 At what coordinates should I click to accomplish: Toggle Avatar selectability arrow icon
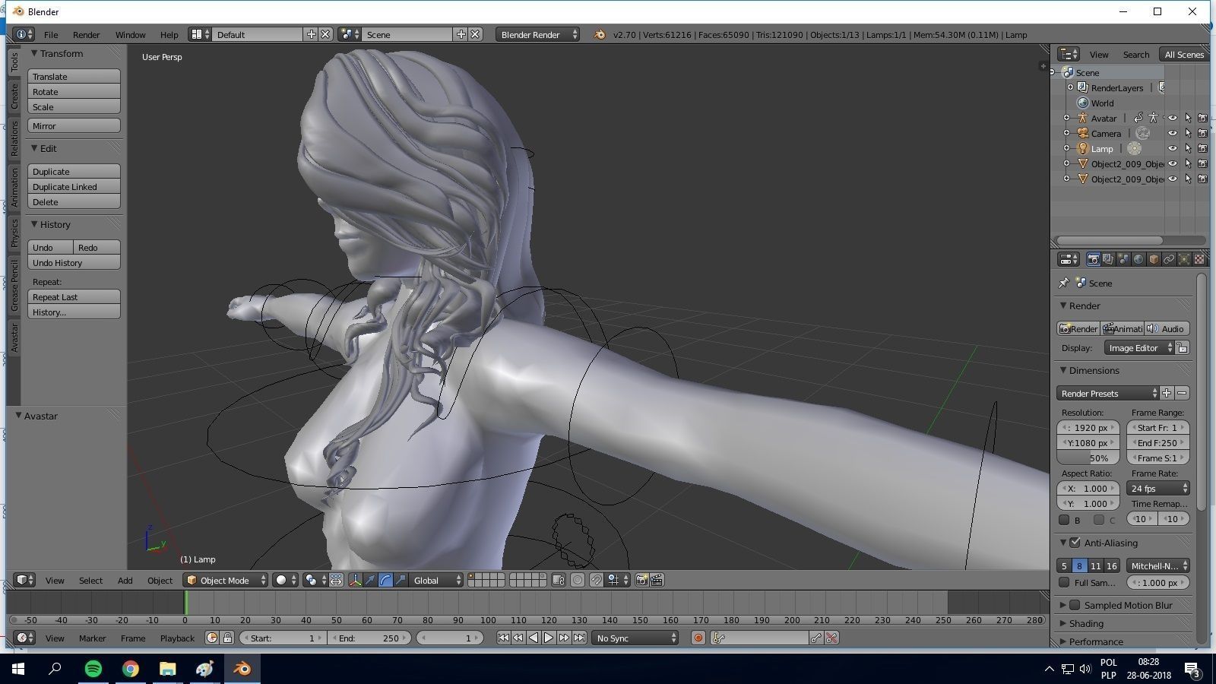[x=1188, y=118]
